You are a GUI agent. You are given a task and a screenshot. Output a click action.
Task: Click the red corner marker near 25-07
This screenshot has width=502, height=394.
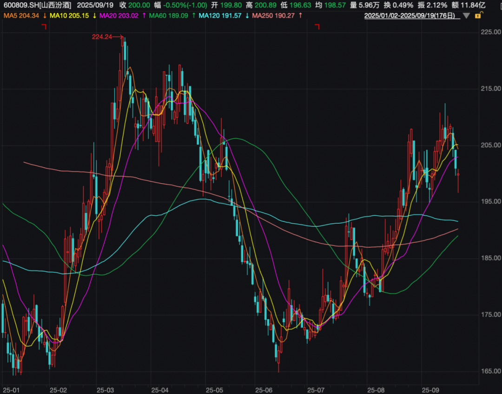tap(317, 27)
